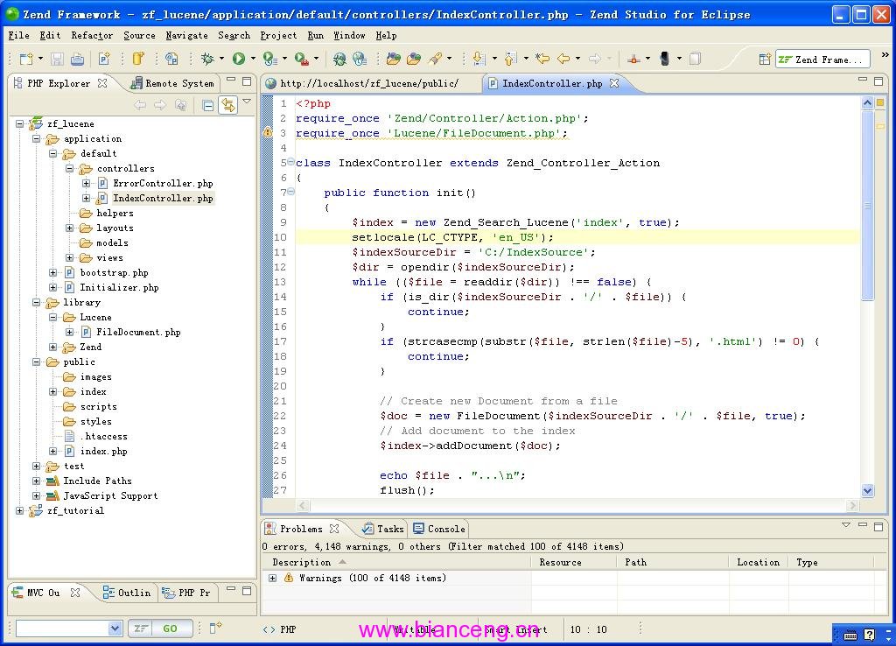Viewport: 896px width, 646px height.
Task: Click the Profile URL globe icon
Action: click(360, 59)
